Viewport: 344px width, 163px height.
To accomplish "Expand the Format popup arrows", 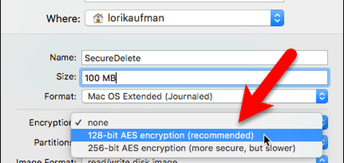I will click(x=322, y=96).
